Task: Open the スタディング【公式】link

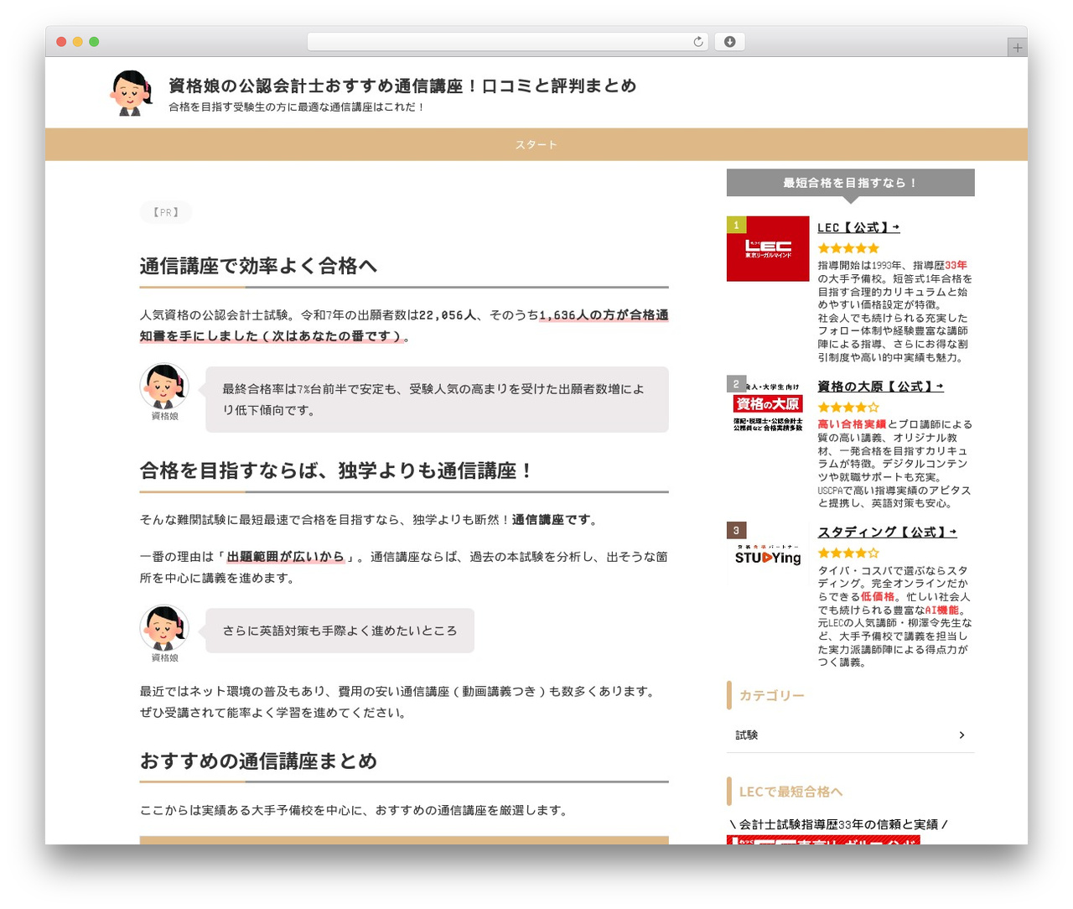Action: tap(887, 532)
